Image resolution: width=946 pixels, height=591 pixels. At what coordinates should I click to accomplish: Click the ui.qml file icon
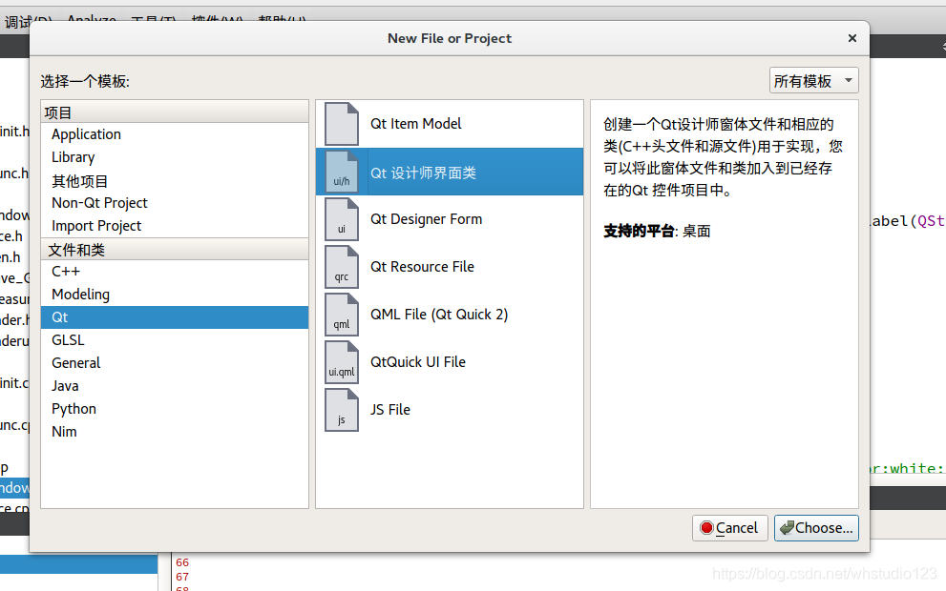coord(342,362)
